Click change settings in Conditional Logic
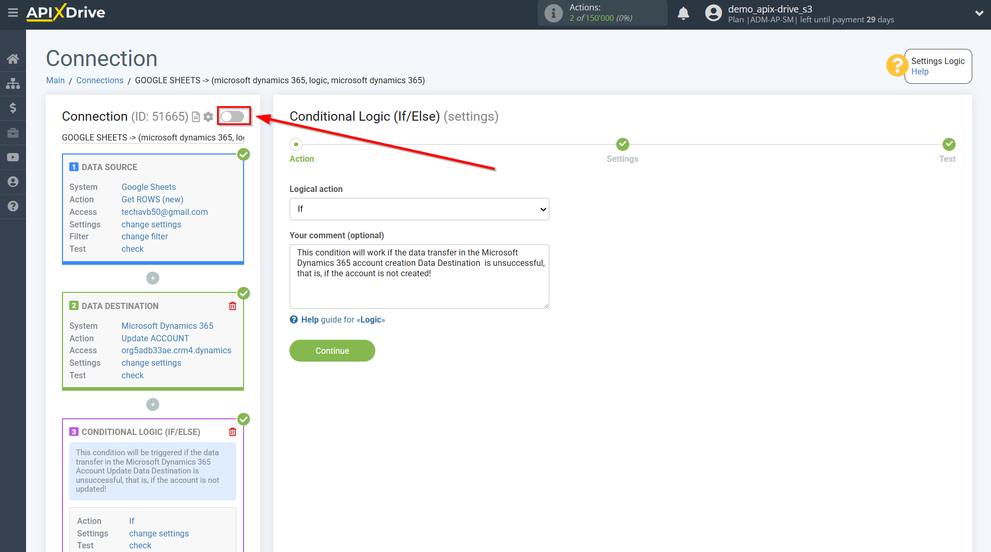The image size is (991, 552). [159, 533]
